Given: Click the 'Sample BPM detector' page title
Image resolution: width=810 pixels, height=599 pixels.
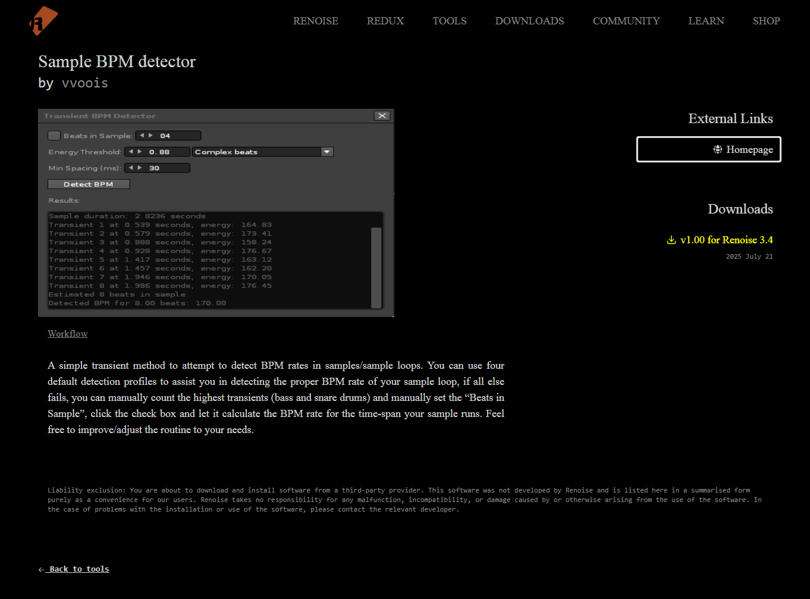Looking at the screenshot, I should coord(117,61).
